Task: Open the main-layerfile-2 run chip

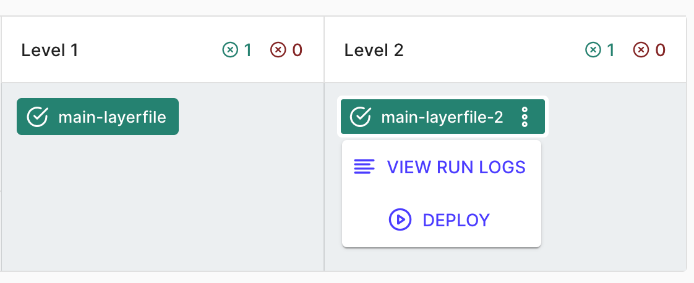Action: (443, 117)
